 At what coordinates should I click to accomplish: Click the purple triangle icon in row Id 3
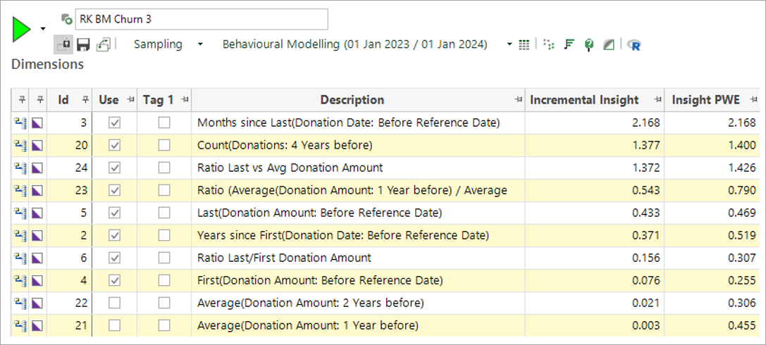(x=39, y=123)
